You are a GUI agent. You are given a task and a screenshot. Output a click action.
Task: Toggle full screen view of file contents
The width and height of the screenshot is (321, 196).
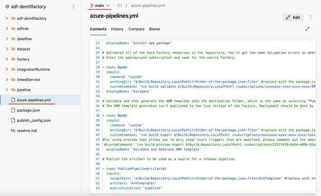coord(307,29)
